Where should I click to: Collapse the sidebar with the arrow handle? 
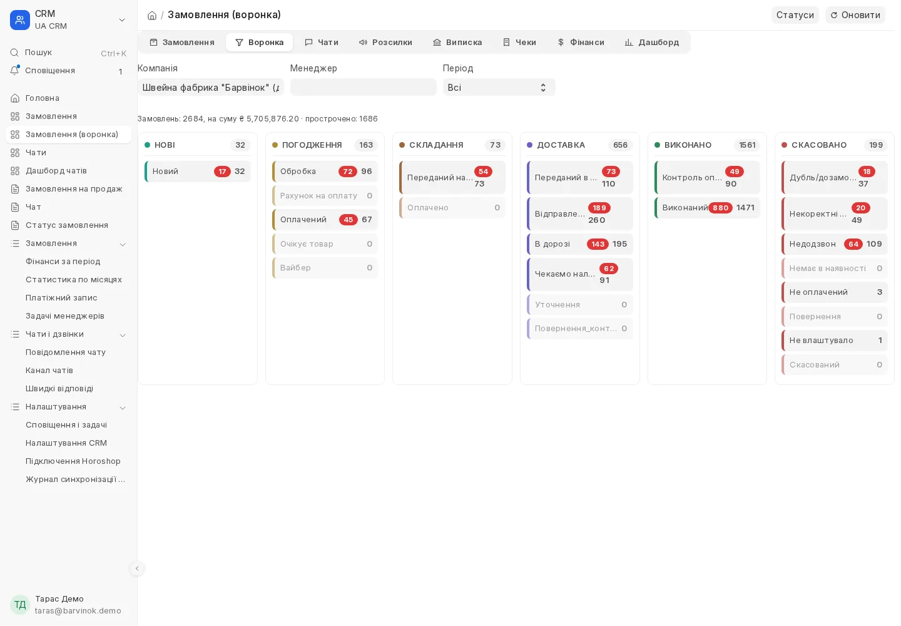[x=137, y=568]
